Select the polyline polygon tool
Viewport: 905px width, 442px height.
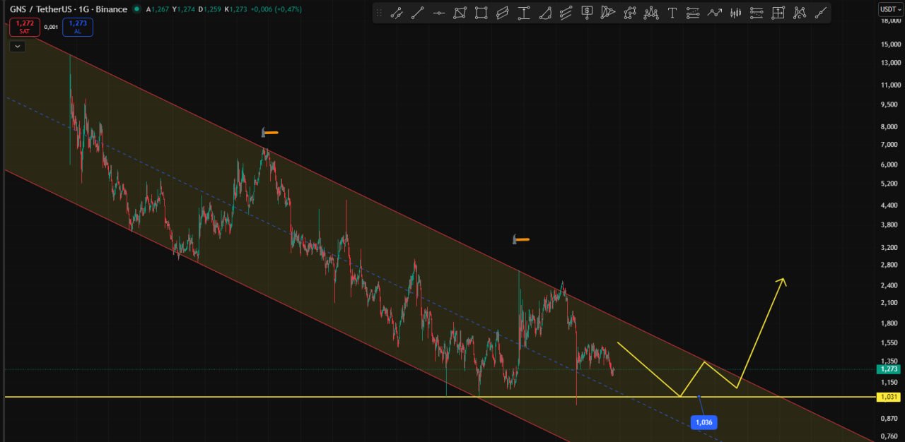pos(630,13)
